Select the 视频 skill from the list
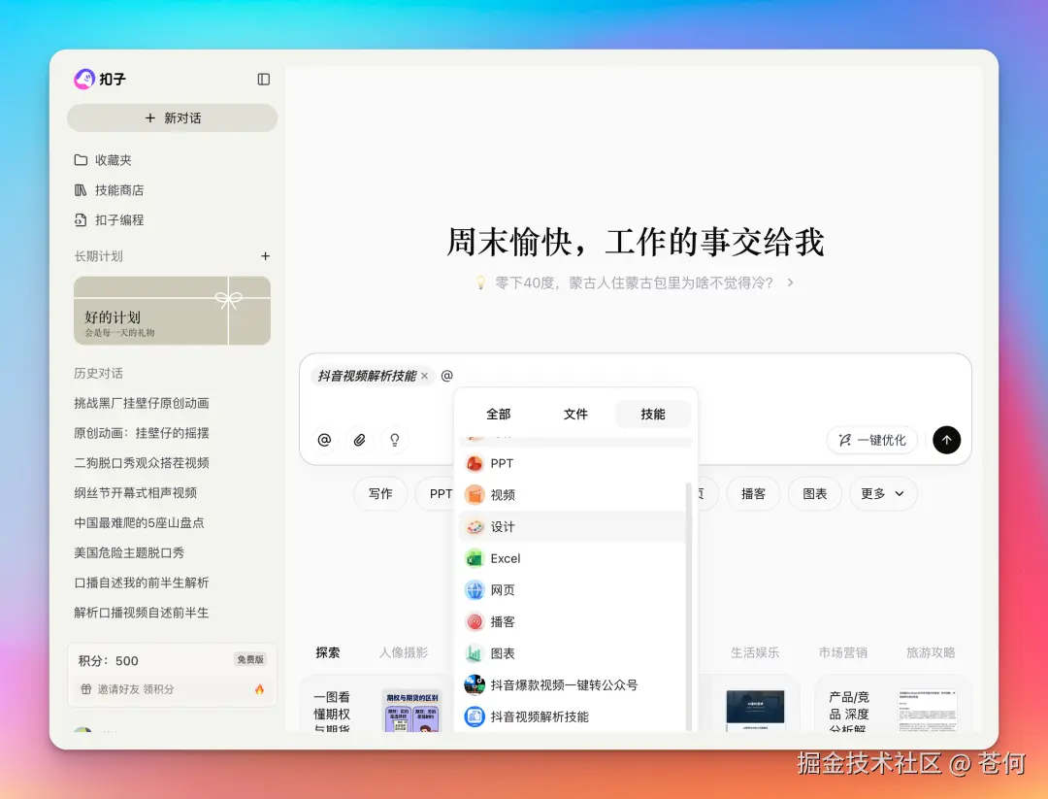Screen dimensions: 1048x799 (502, 495)
